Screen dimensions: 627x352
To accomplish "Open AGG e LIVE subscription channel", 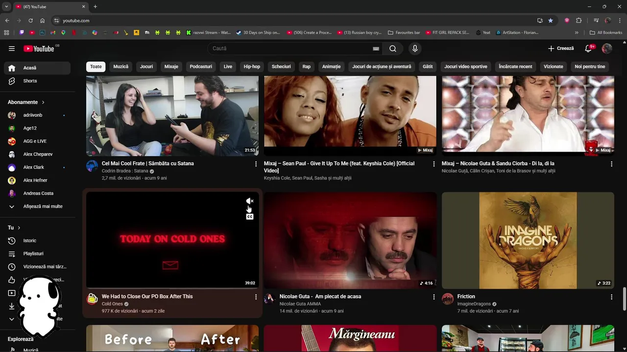I will click(x=37, y=141).
